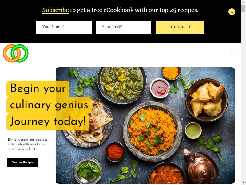Click the orange and green rings logo
This screenshot has width=246, height=185.
click(x=16, y=53)
